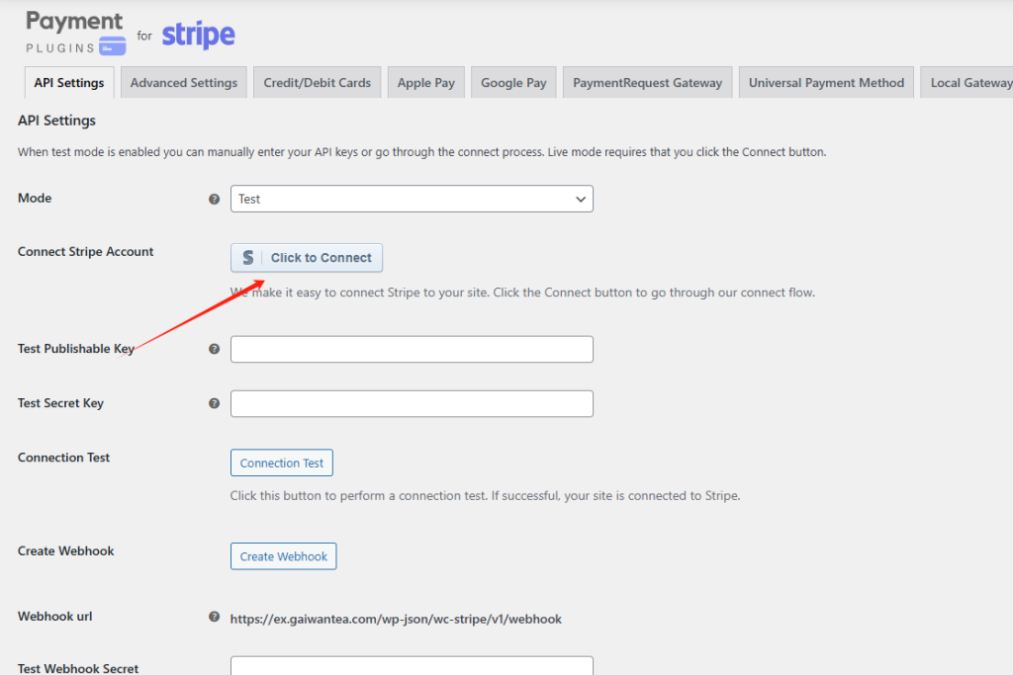
Task: Go to the Google Pay tab
Action: pyautogui.click(x=513, y=83)
